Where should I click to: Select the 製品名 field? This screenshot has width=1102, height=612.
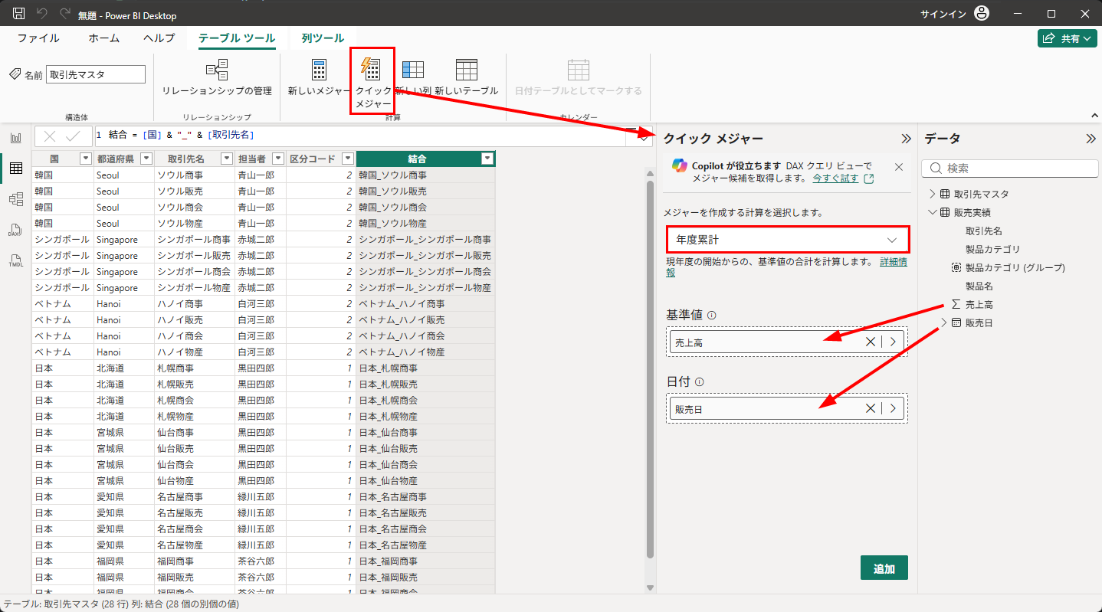point(979,286)
